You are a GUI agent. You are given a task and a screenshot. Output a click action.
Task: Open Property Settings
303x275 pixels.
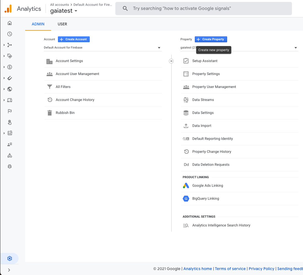[x=240, y=74]
